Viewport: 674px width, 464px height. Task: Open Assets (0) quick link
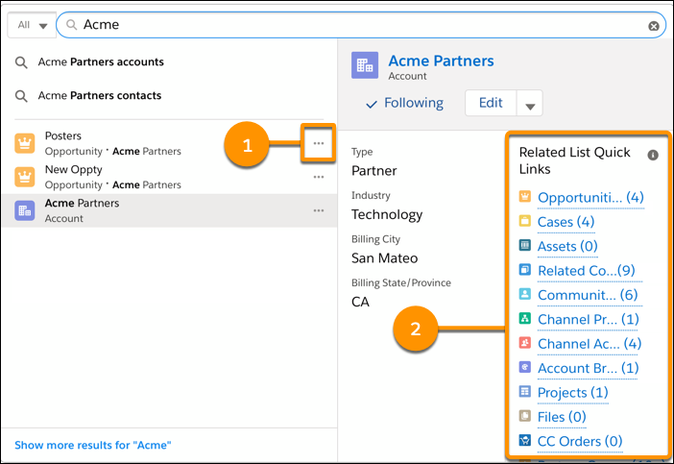coord(567,247)
